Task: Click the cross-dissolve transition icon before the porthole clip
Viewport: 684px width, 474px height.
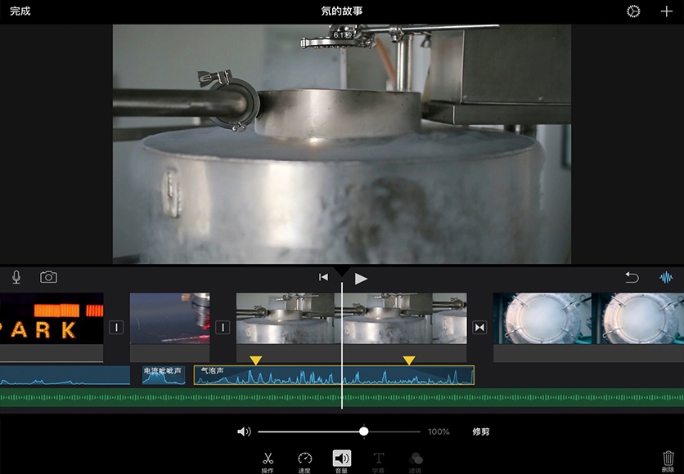Action: (480, 328)
